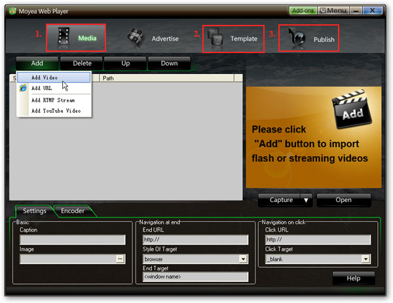Viewport: 393px width, 303px height.
Task: Click the Advertise label
Action: click(165, 39)
